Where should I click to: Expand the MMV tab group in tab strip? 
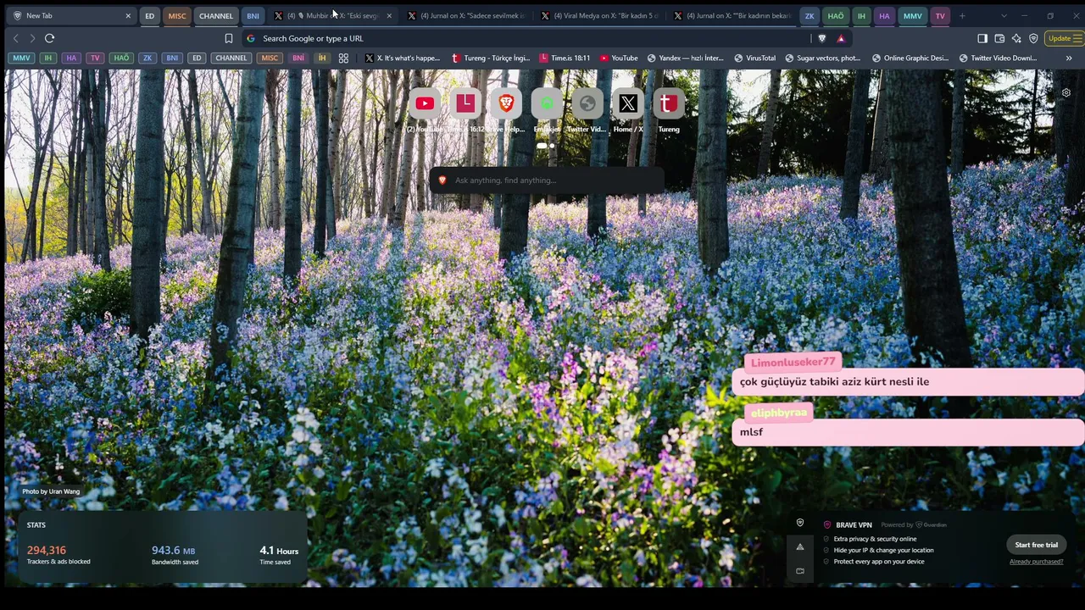pyautogui.click(x=912, y=16)
